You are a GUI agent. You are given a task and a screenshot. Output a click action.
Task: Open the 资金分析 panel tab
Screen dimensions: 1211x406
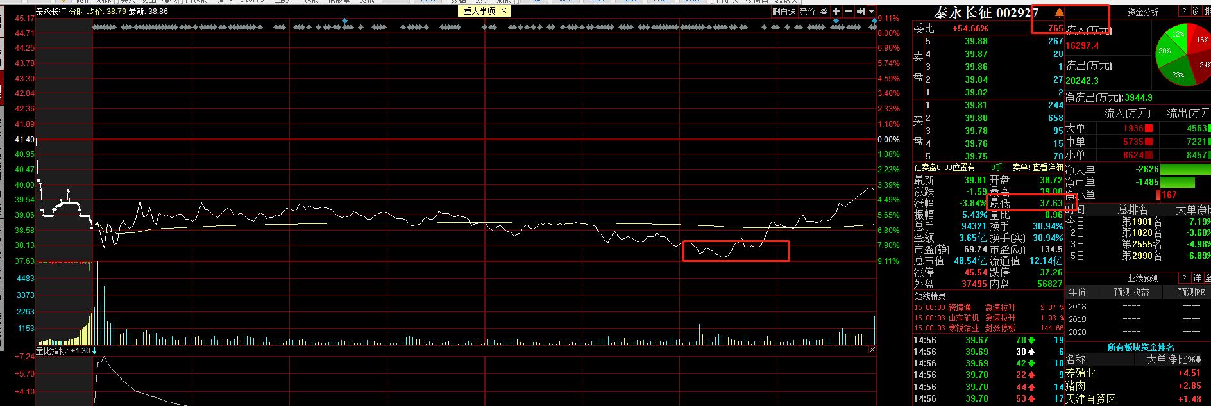pos(1143,12)
